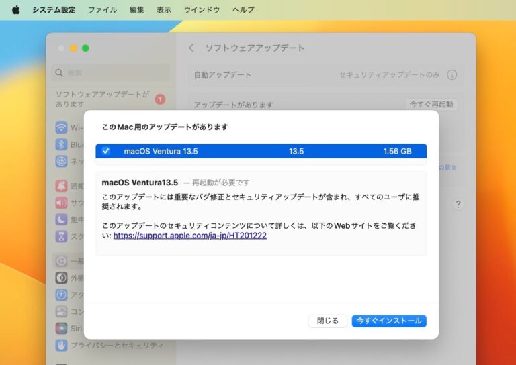
Task: Click the 閉じる button
Action: tap(327, 321)
